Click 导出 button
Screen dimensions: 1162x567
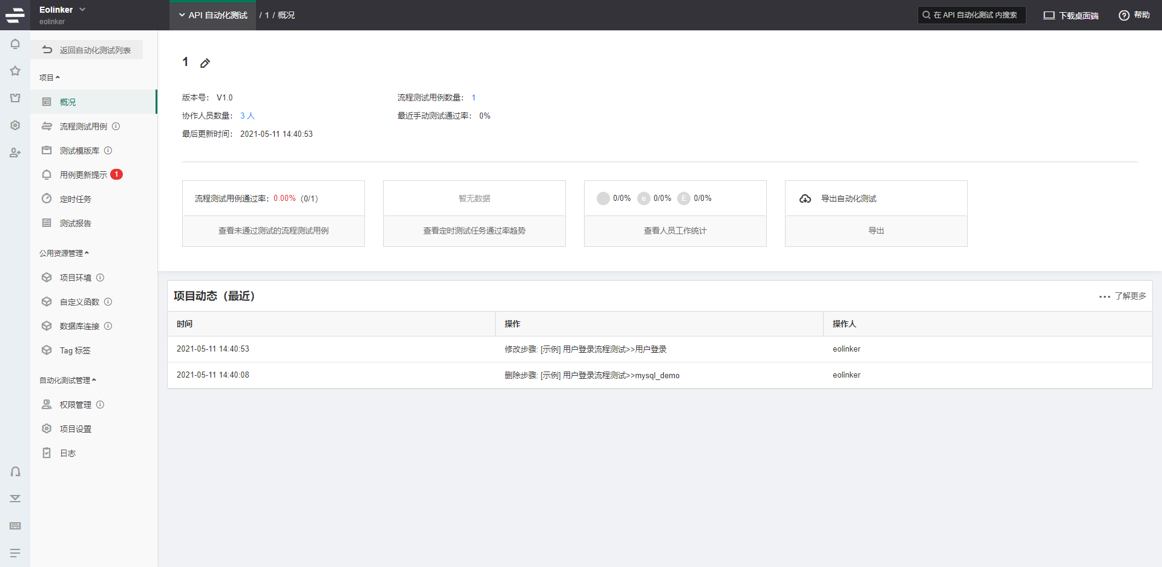tap(876, 231)
